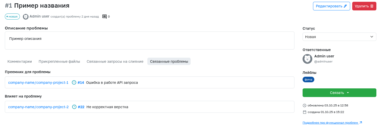
Task: Click the calendar icon next to created date
Action: pyautogui.click(x=305, y=112)
